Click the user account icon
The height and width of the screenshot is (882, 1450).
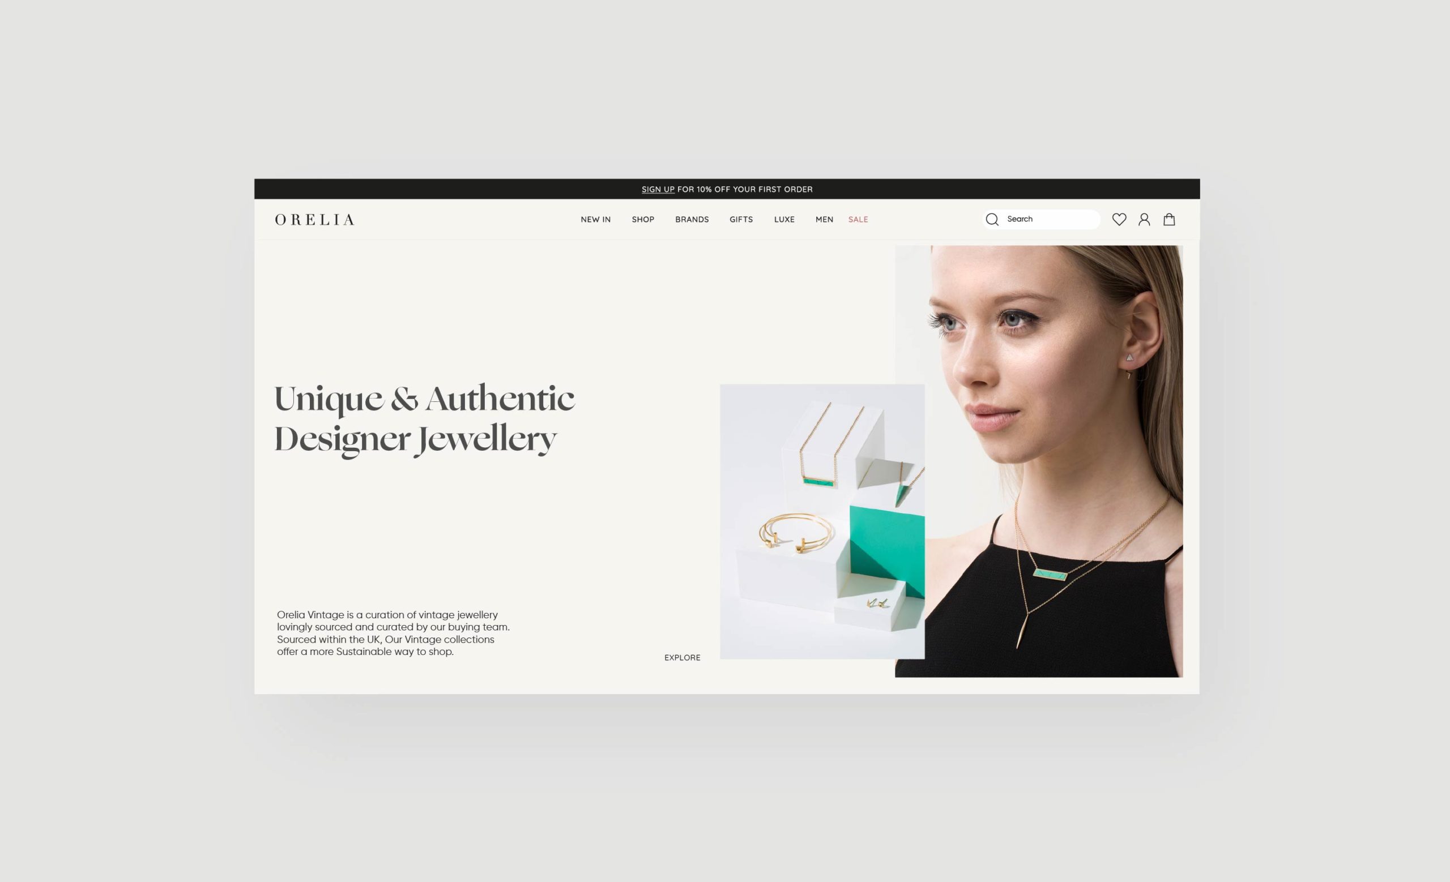click(x=1144, y=219)
